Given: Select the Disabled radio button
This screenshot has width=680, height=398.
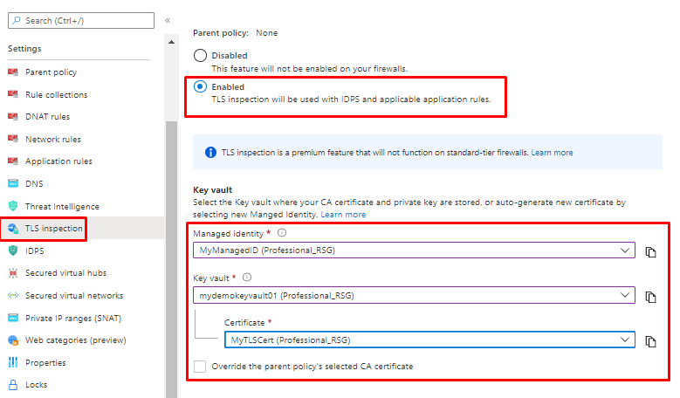Looking at the screenshot, I should click(201, 56).
